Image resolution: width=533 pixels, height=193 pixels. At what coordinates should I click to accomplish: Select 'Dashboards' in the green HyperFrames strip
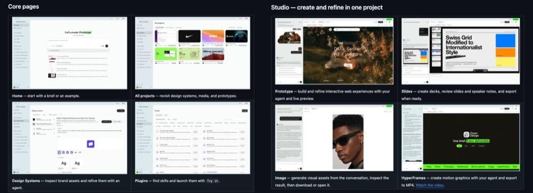coord(462,167)
